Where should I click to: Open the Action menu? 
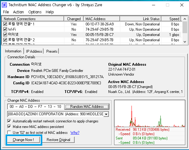point(18,12)
